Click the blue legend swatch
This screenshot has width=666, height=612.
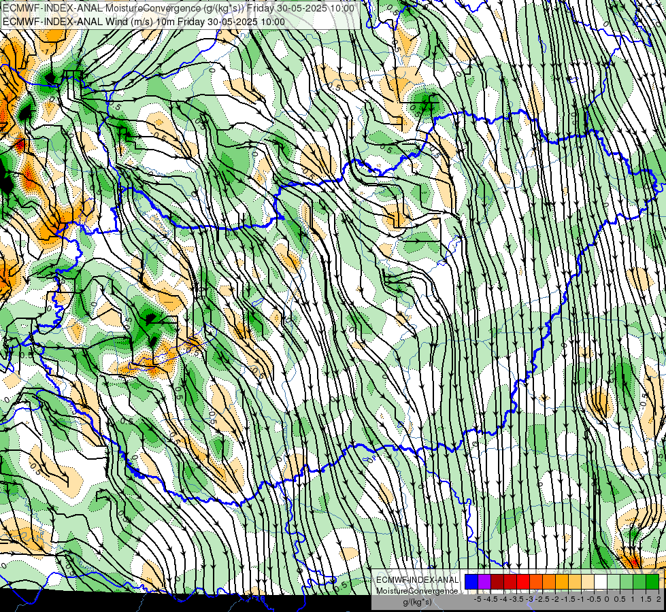pos(471,581)
